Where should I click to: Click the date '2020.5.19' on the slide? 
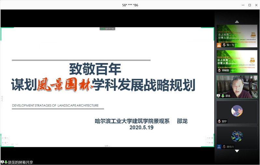142,127
